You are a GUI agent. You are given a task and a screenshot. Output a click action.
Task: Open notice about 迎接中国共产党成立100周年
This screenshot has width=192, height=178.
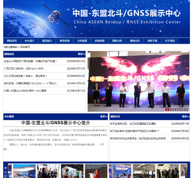135,131
